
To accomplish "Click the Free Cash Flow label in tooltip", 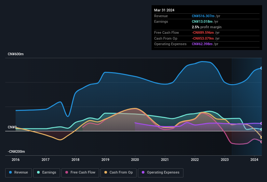I will pos(167,32).
